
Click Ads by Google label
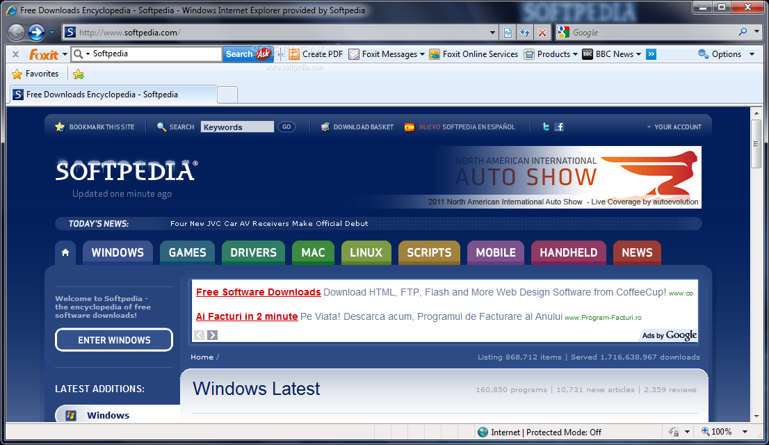(x=670, y=335)
